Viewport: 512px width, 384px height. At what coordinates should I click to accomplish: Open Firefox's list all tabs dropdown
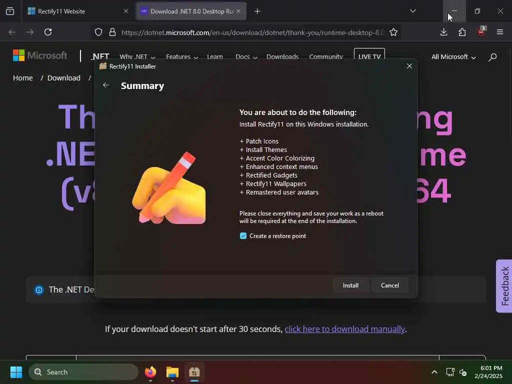pyautogui.click(x=412, y=11)
